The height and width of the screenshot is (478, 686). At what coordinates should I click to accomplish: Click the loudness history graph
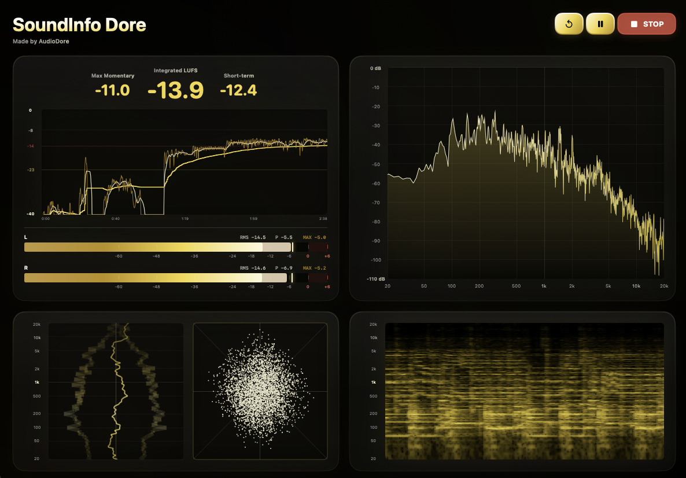click(184, 162)
